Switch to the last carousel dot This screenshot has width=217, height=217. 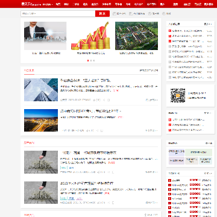pyautogui.click(x=94, y=60)
